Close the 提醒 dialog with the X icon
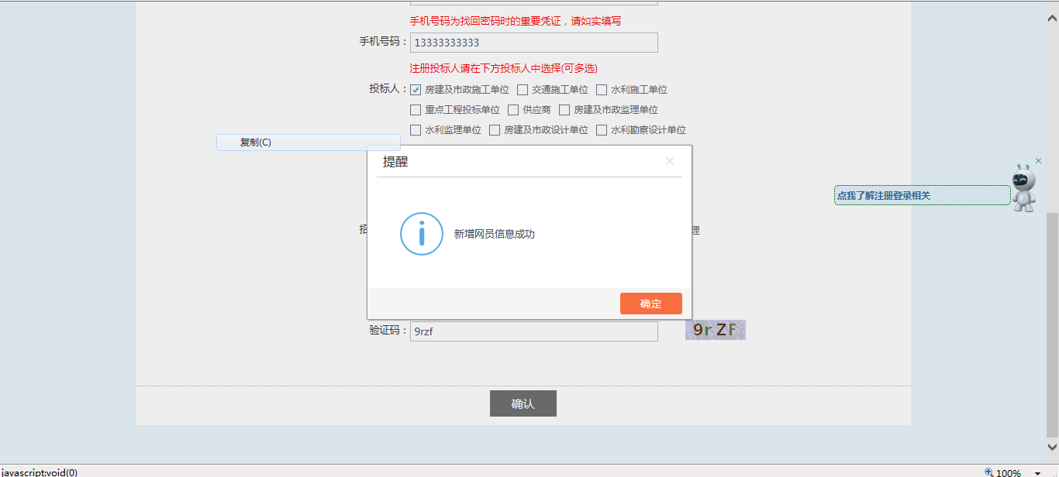The width and height of the screenshot is (1059, 477). point(670,161)
